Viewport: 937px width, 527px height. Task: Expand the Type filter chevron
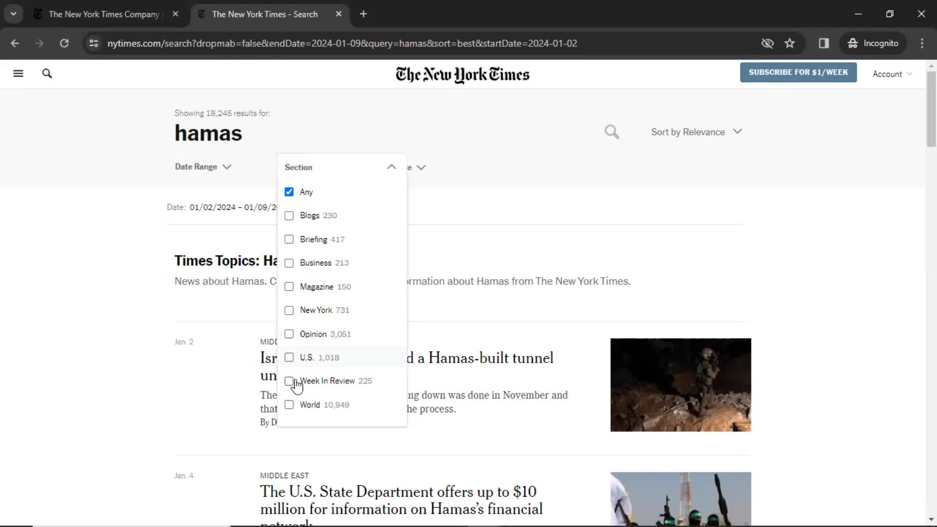[422, 167]
